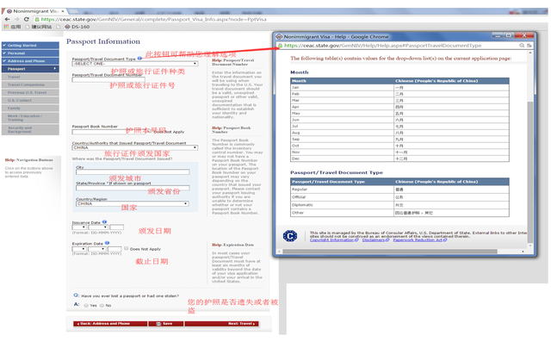Viewport: 551px width, 342px height.
Task: Open Issuance Date day dropdown
Action: (79, 227)
